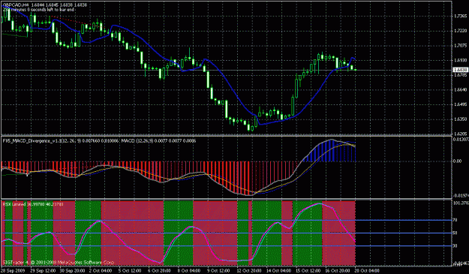Click the 5 Oct 12:00 time label
Viewport: 469px width, 274px height.
coord(131,271)
